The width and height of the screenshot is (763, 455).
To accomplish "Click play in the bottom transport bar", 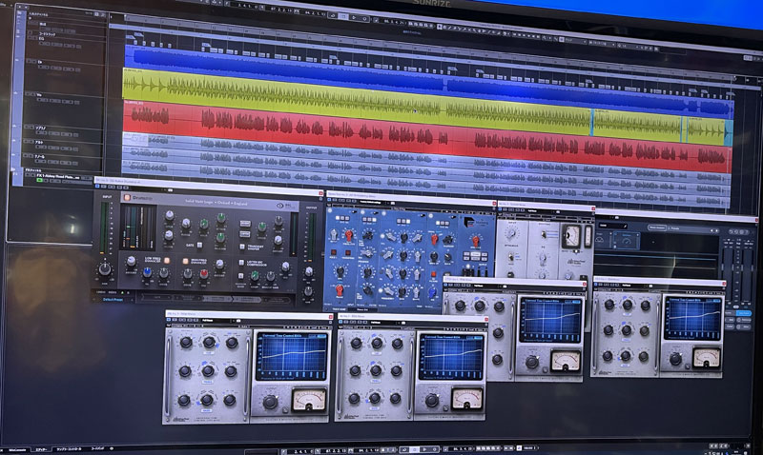I will pyautogui.click(x=424, y=449).
